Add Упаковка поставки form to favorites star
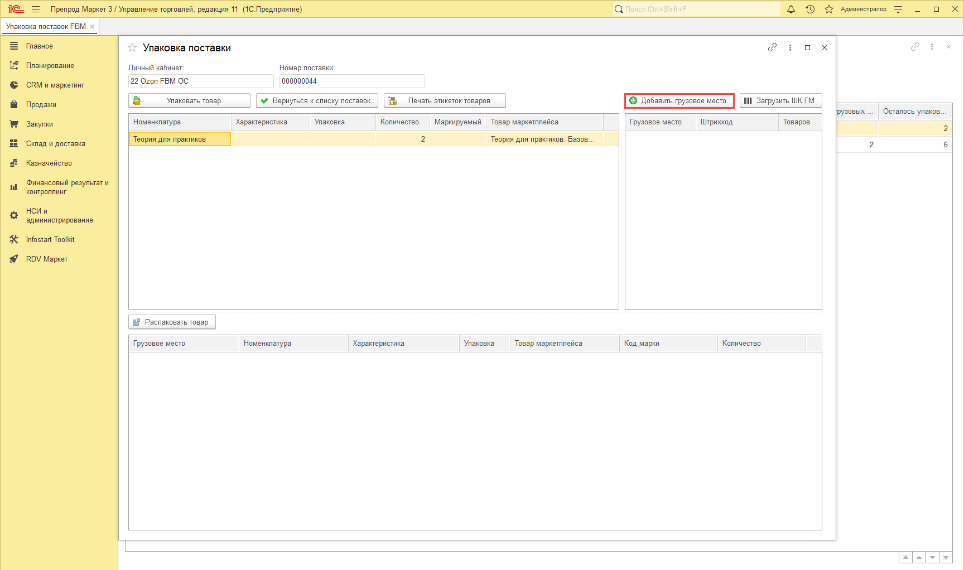This screenshot has height=570, width=964. point(132,48)
